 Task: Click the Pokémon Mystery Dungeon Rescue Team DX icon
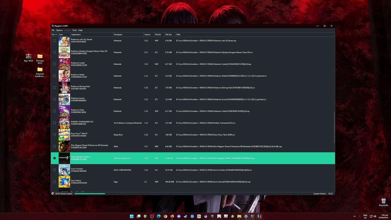pyautogui.click(x=64, y=52)
